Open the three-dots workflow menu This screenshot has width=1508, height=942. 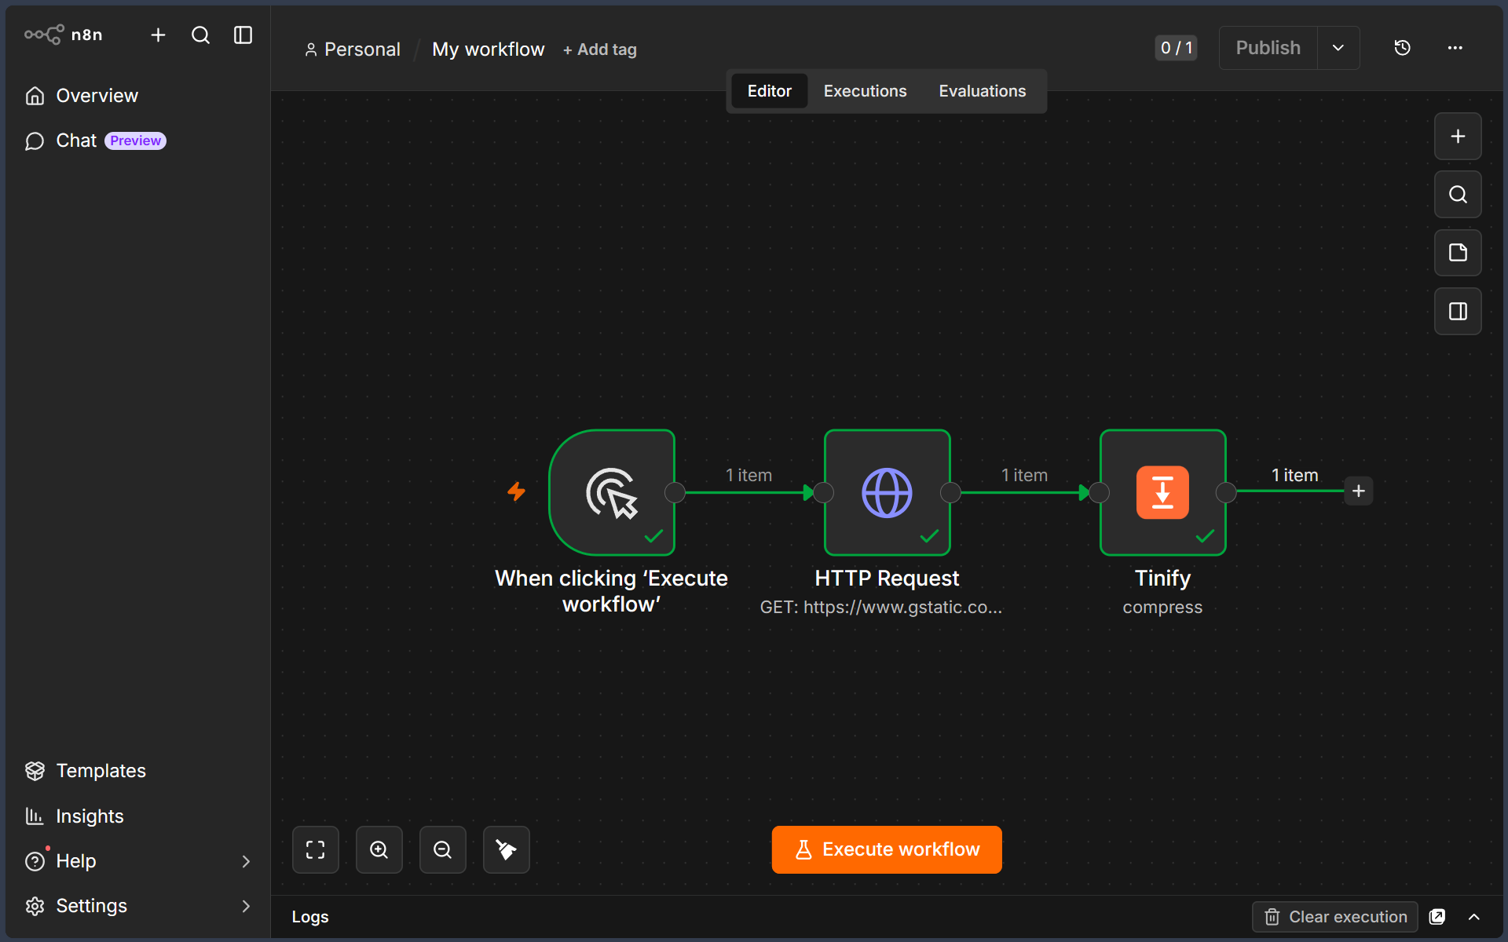pyautogui.click(x=1455, y=48)
